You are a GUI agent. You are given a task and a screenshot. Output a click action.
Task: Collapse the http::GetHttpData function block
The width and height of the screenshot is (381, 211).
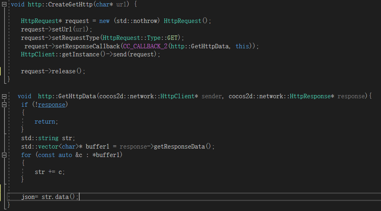4,96
